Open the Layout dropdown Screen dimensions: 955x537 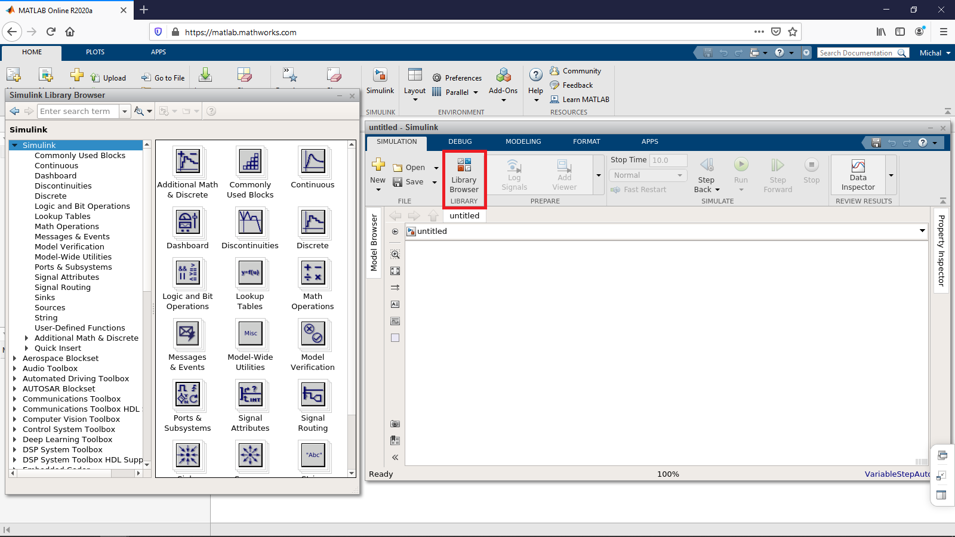(415, 84)
